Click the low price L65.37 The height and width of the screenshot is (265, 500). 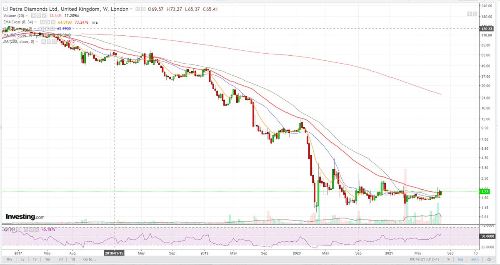coord(192,9)
